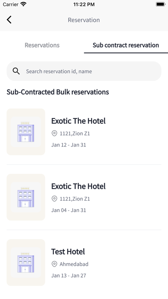
Task: Tap the Test Hotel building icon
Action: point(26,262)
